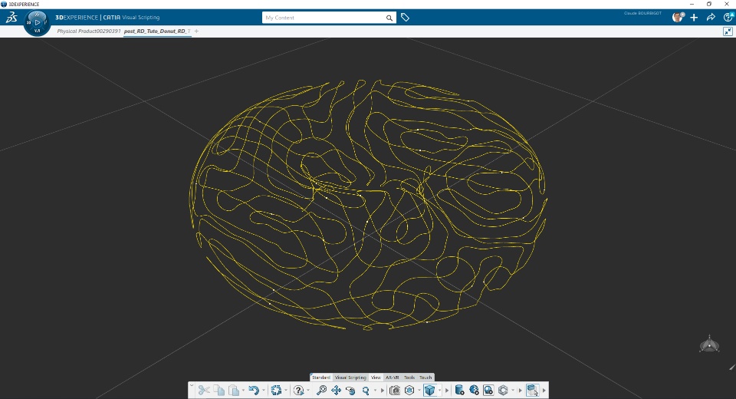
Task: Click the robot view icon at lower right
Action: pyautogui.click(x=709, y=344)
